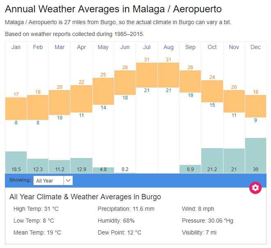Click the August orange temperature bar

point(169,74)
